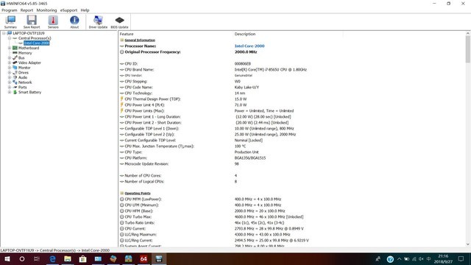Screen dimensions: 471x265
Task: Click the Save Report floppy icon
Action: (32, 22)
